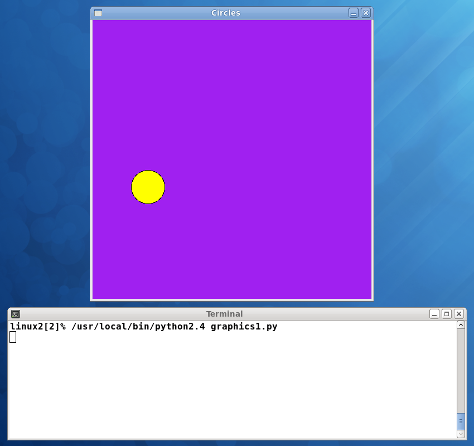Viewport: 474px width, 446px height.
Task: Click the yellow circle in Circles window
Action: pyautogui.click(x=148, y=187)
